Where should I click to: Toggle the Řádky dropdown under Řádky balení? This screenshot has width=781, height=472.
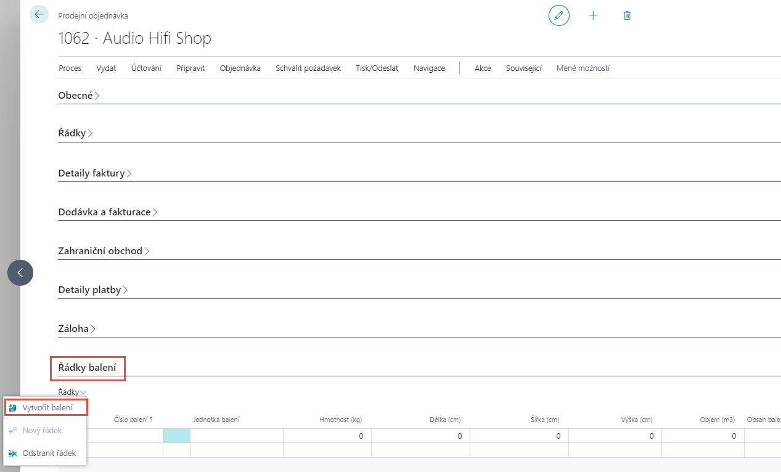[x=72, y=392]
